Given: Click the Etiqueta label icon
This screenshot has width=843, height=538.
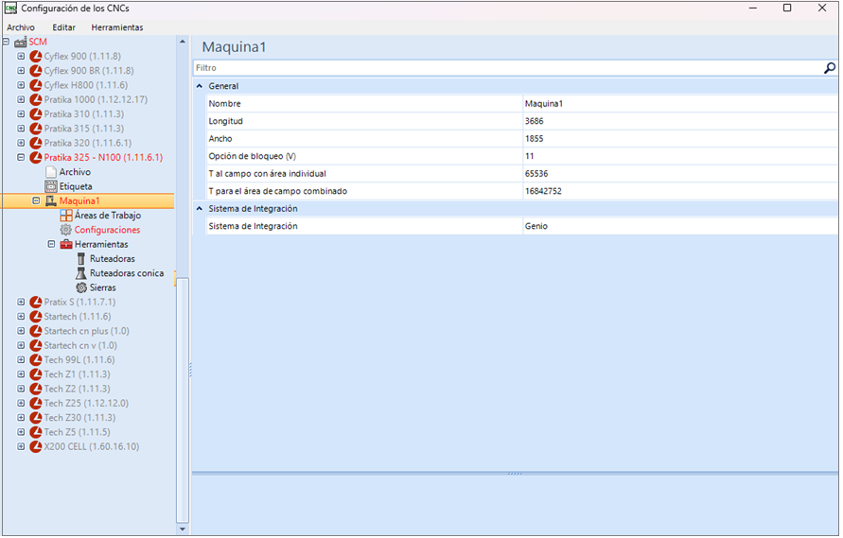Looking at the screenshot, I should 51,186.
